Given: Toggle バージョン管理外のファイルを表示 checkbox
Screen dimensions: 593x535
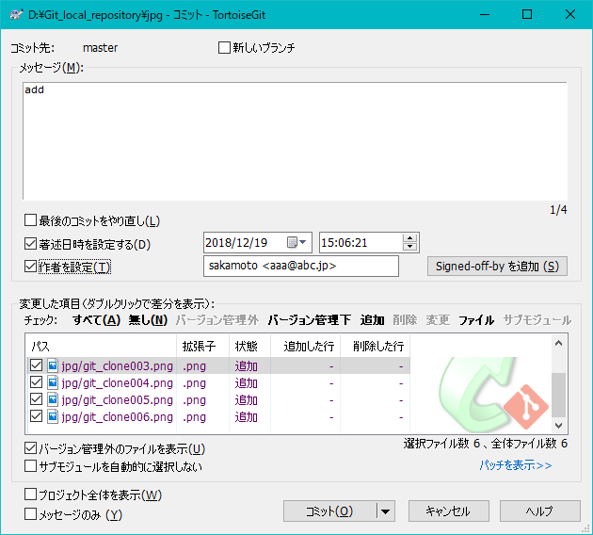Looking at the screenshot, I should point(30,448).
